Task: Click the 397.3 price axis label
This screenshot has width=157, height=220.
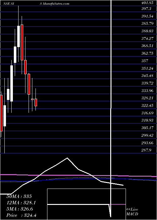Action: [x=146, y=9]
